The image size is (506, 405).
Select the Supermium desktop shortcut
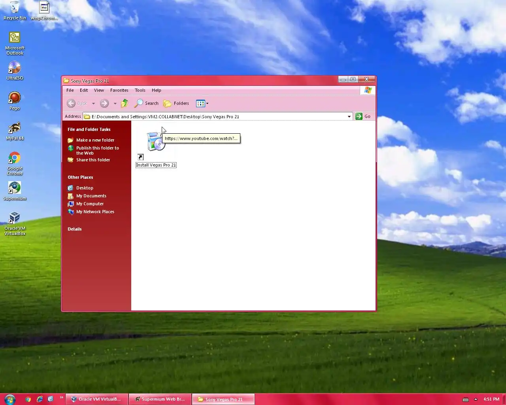coord(15,191)
